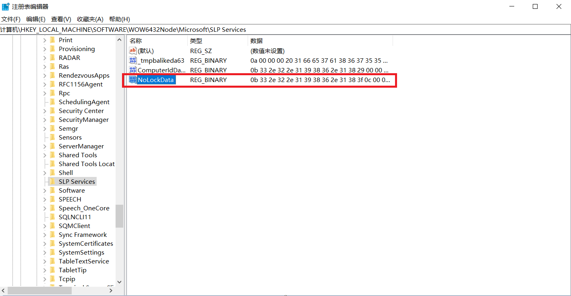Open the 查看(V) menu
The height and width of the screenshot is (296, 571).
61,19
